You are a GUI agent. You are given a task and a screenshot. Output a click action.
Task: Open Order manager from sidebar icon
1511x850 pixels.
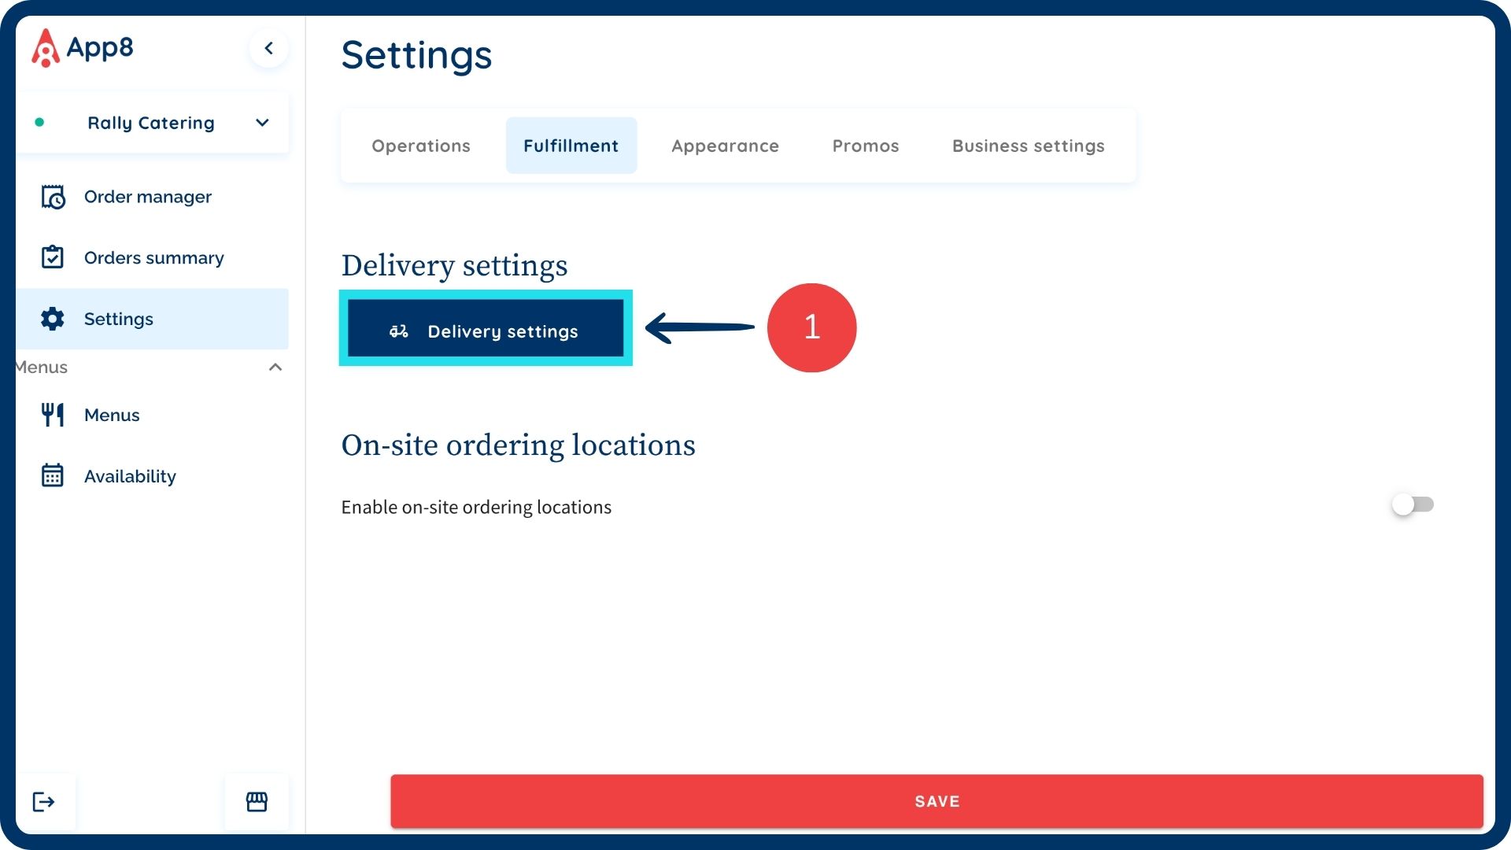[x=53, y=197]
